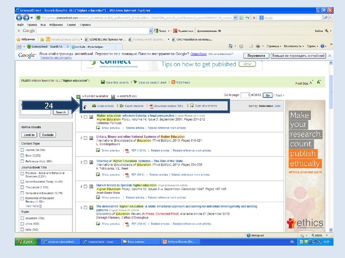Click the Open all previews icon
345x258 pixels.
192,106
